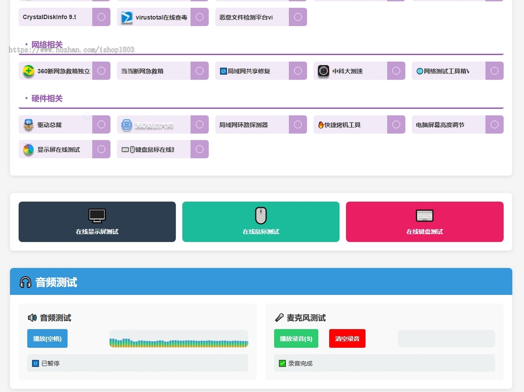
Task: Select the radio circle for 局域网环路探测器
Action: coord(298,125)
